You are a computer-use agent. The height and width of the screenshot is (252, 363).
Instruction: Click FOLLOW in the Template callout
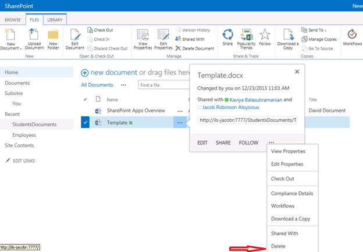[248, 143]
